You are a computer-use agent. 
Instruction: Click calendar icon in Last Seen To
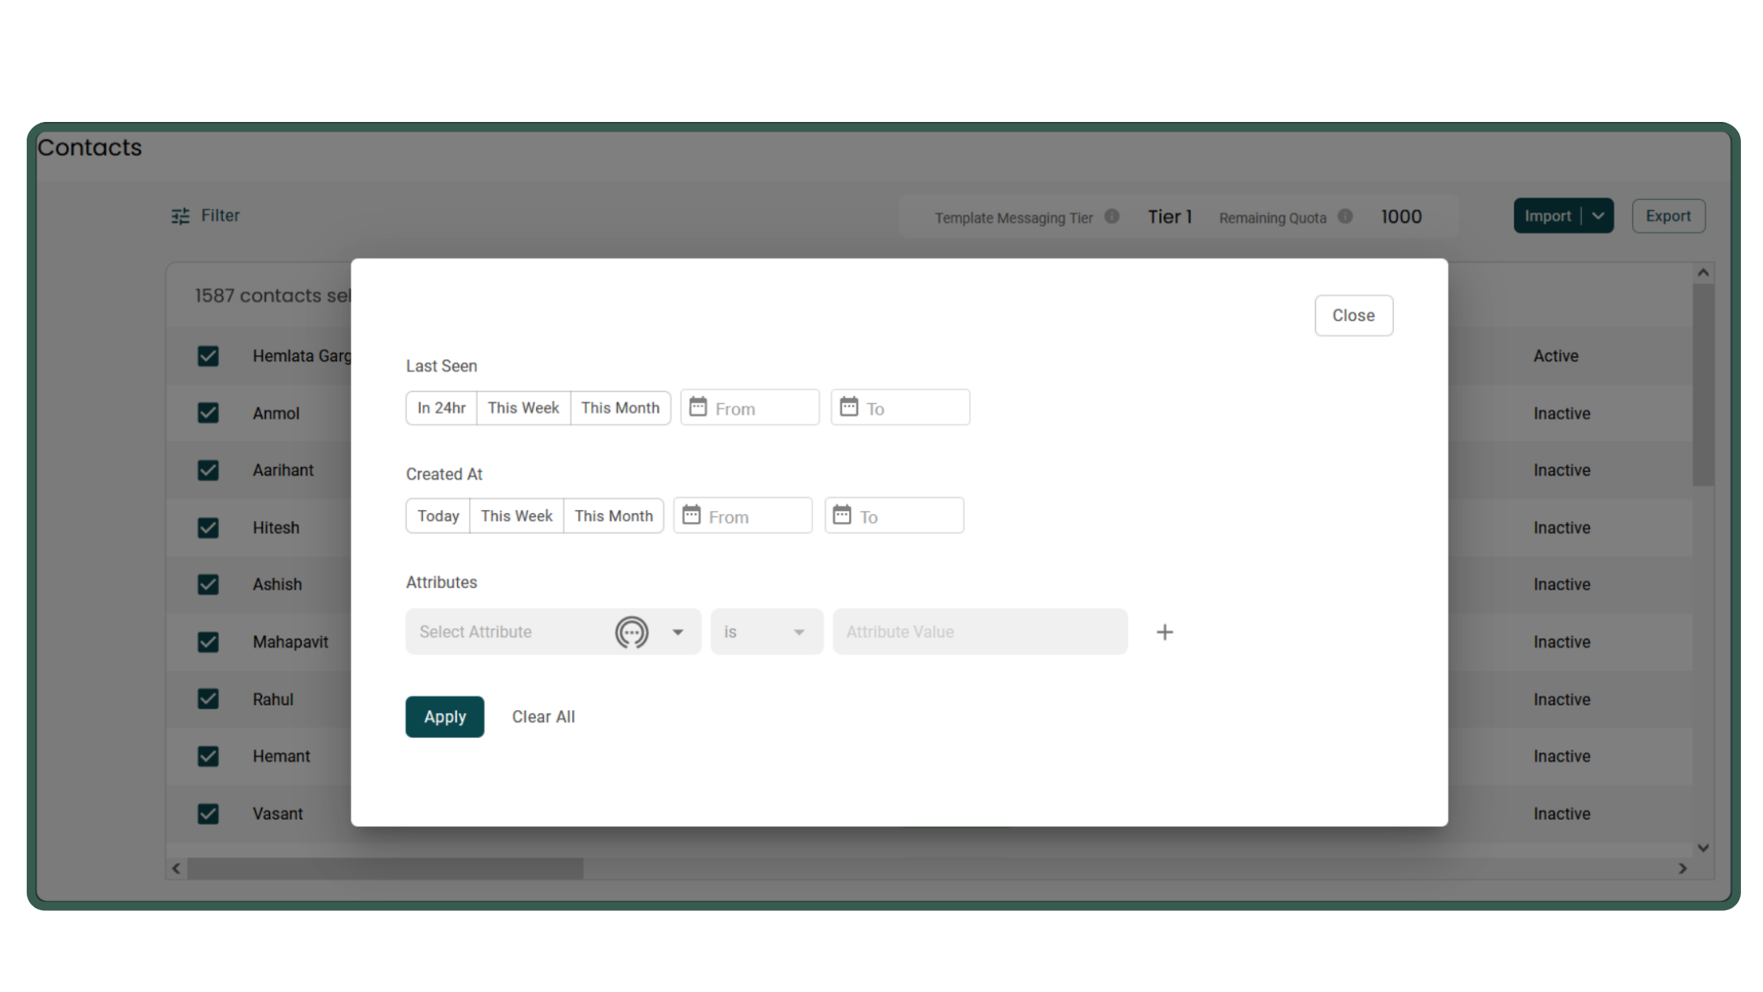[848, 407]
